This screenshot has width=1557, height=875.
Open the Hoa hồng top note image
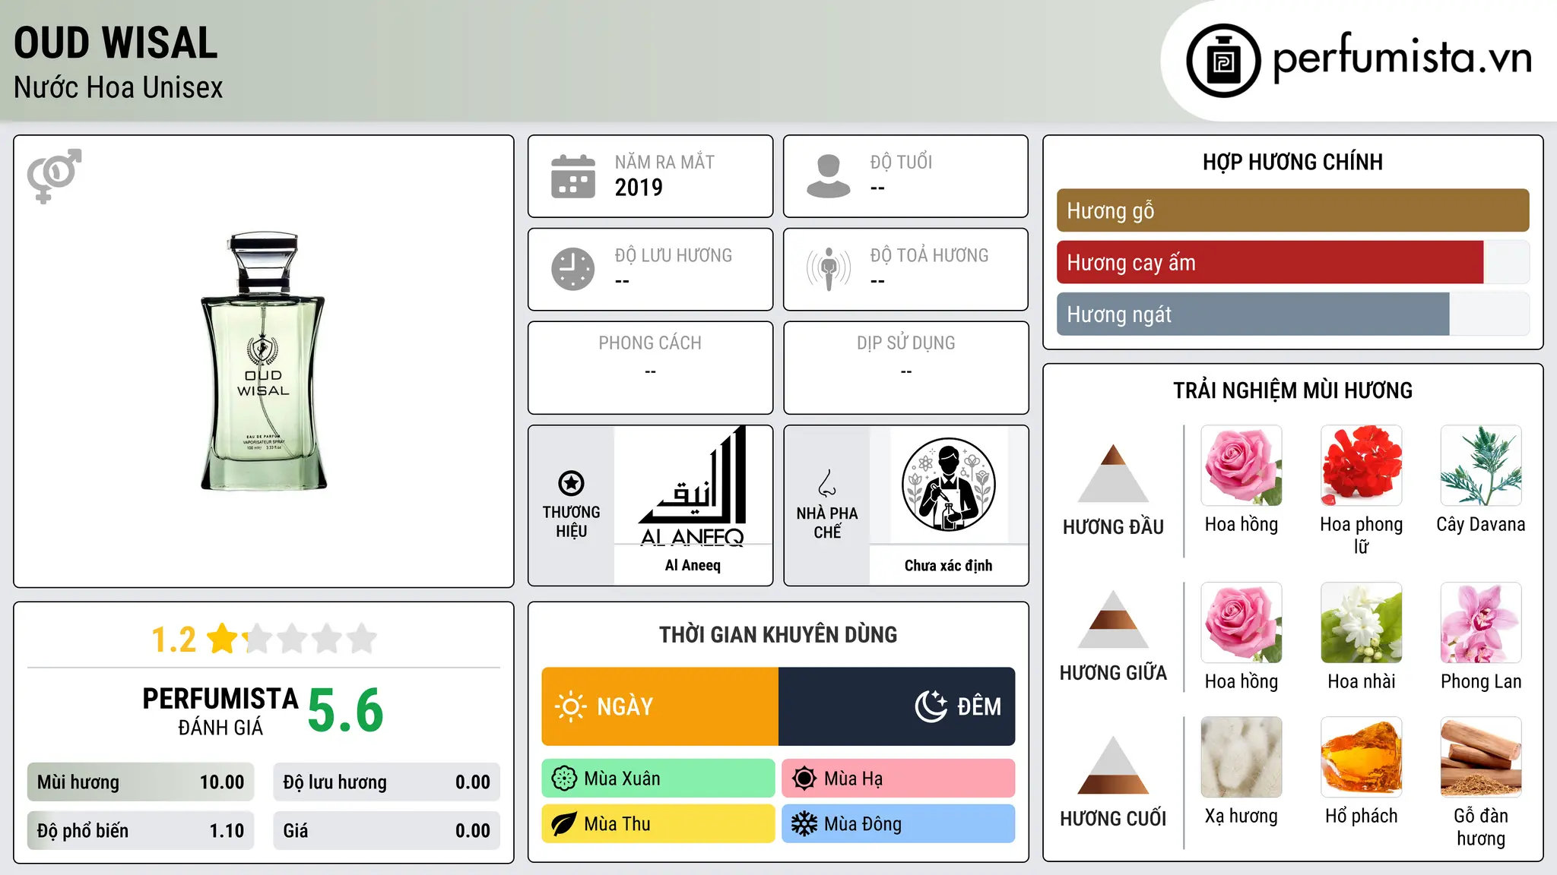point(1241,466)
